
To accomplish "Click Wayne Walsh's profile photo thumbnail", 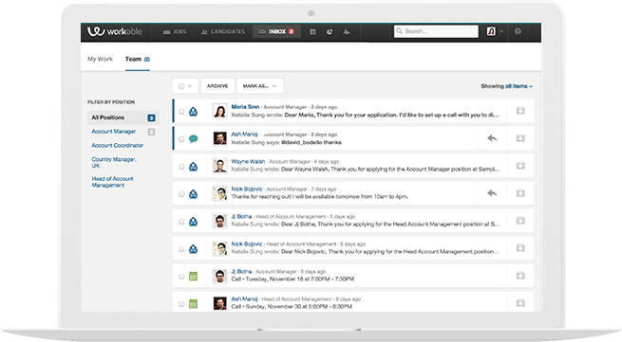I will pos(219,166).
